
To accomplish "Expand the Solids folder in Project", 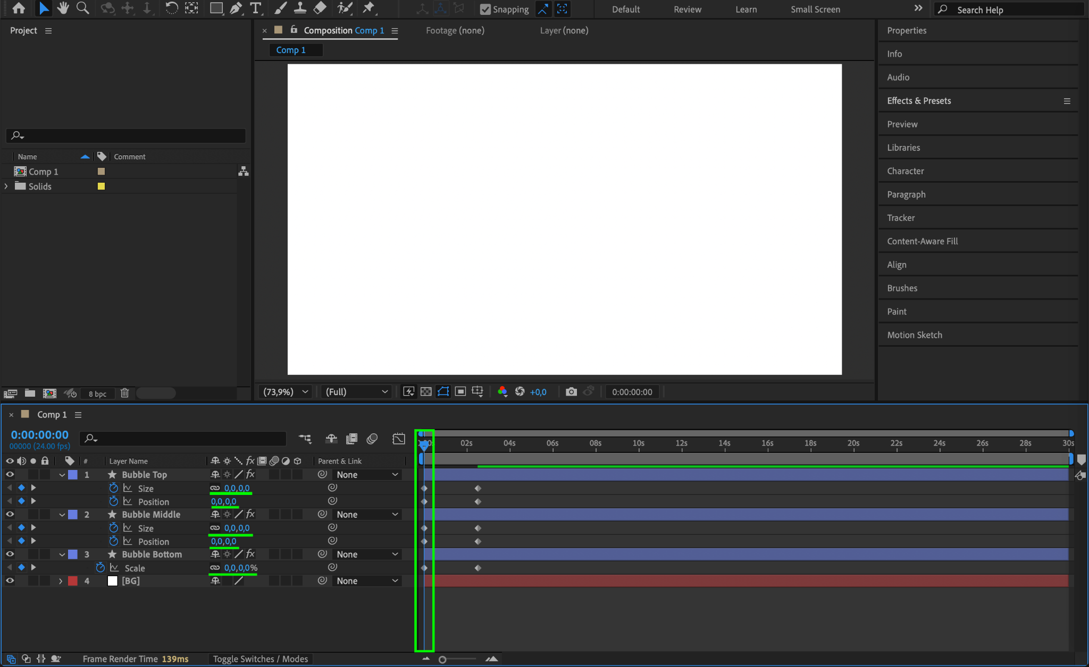I will click(x=6, y=186).
